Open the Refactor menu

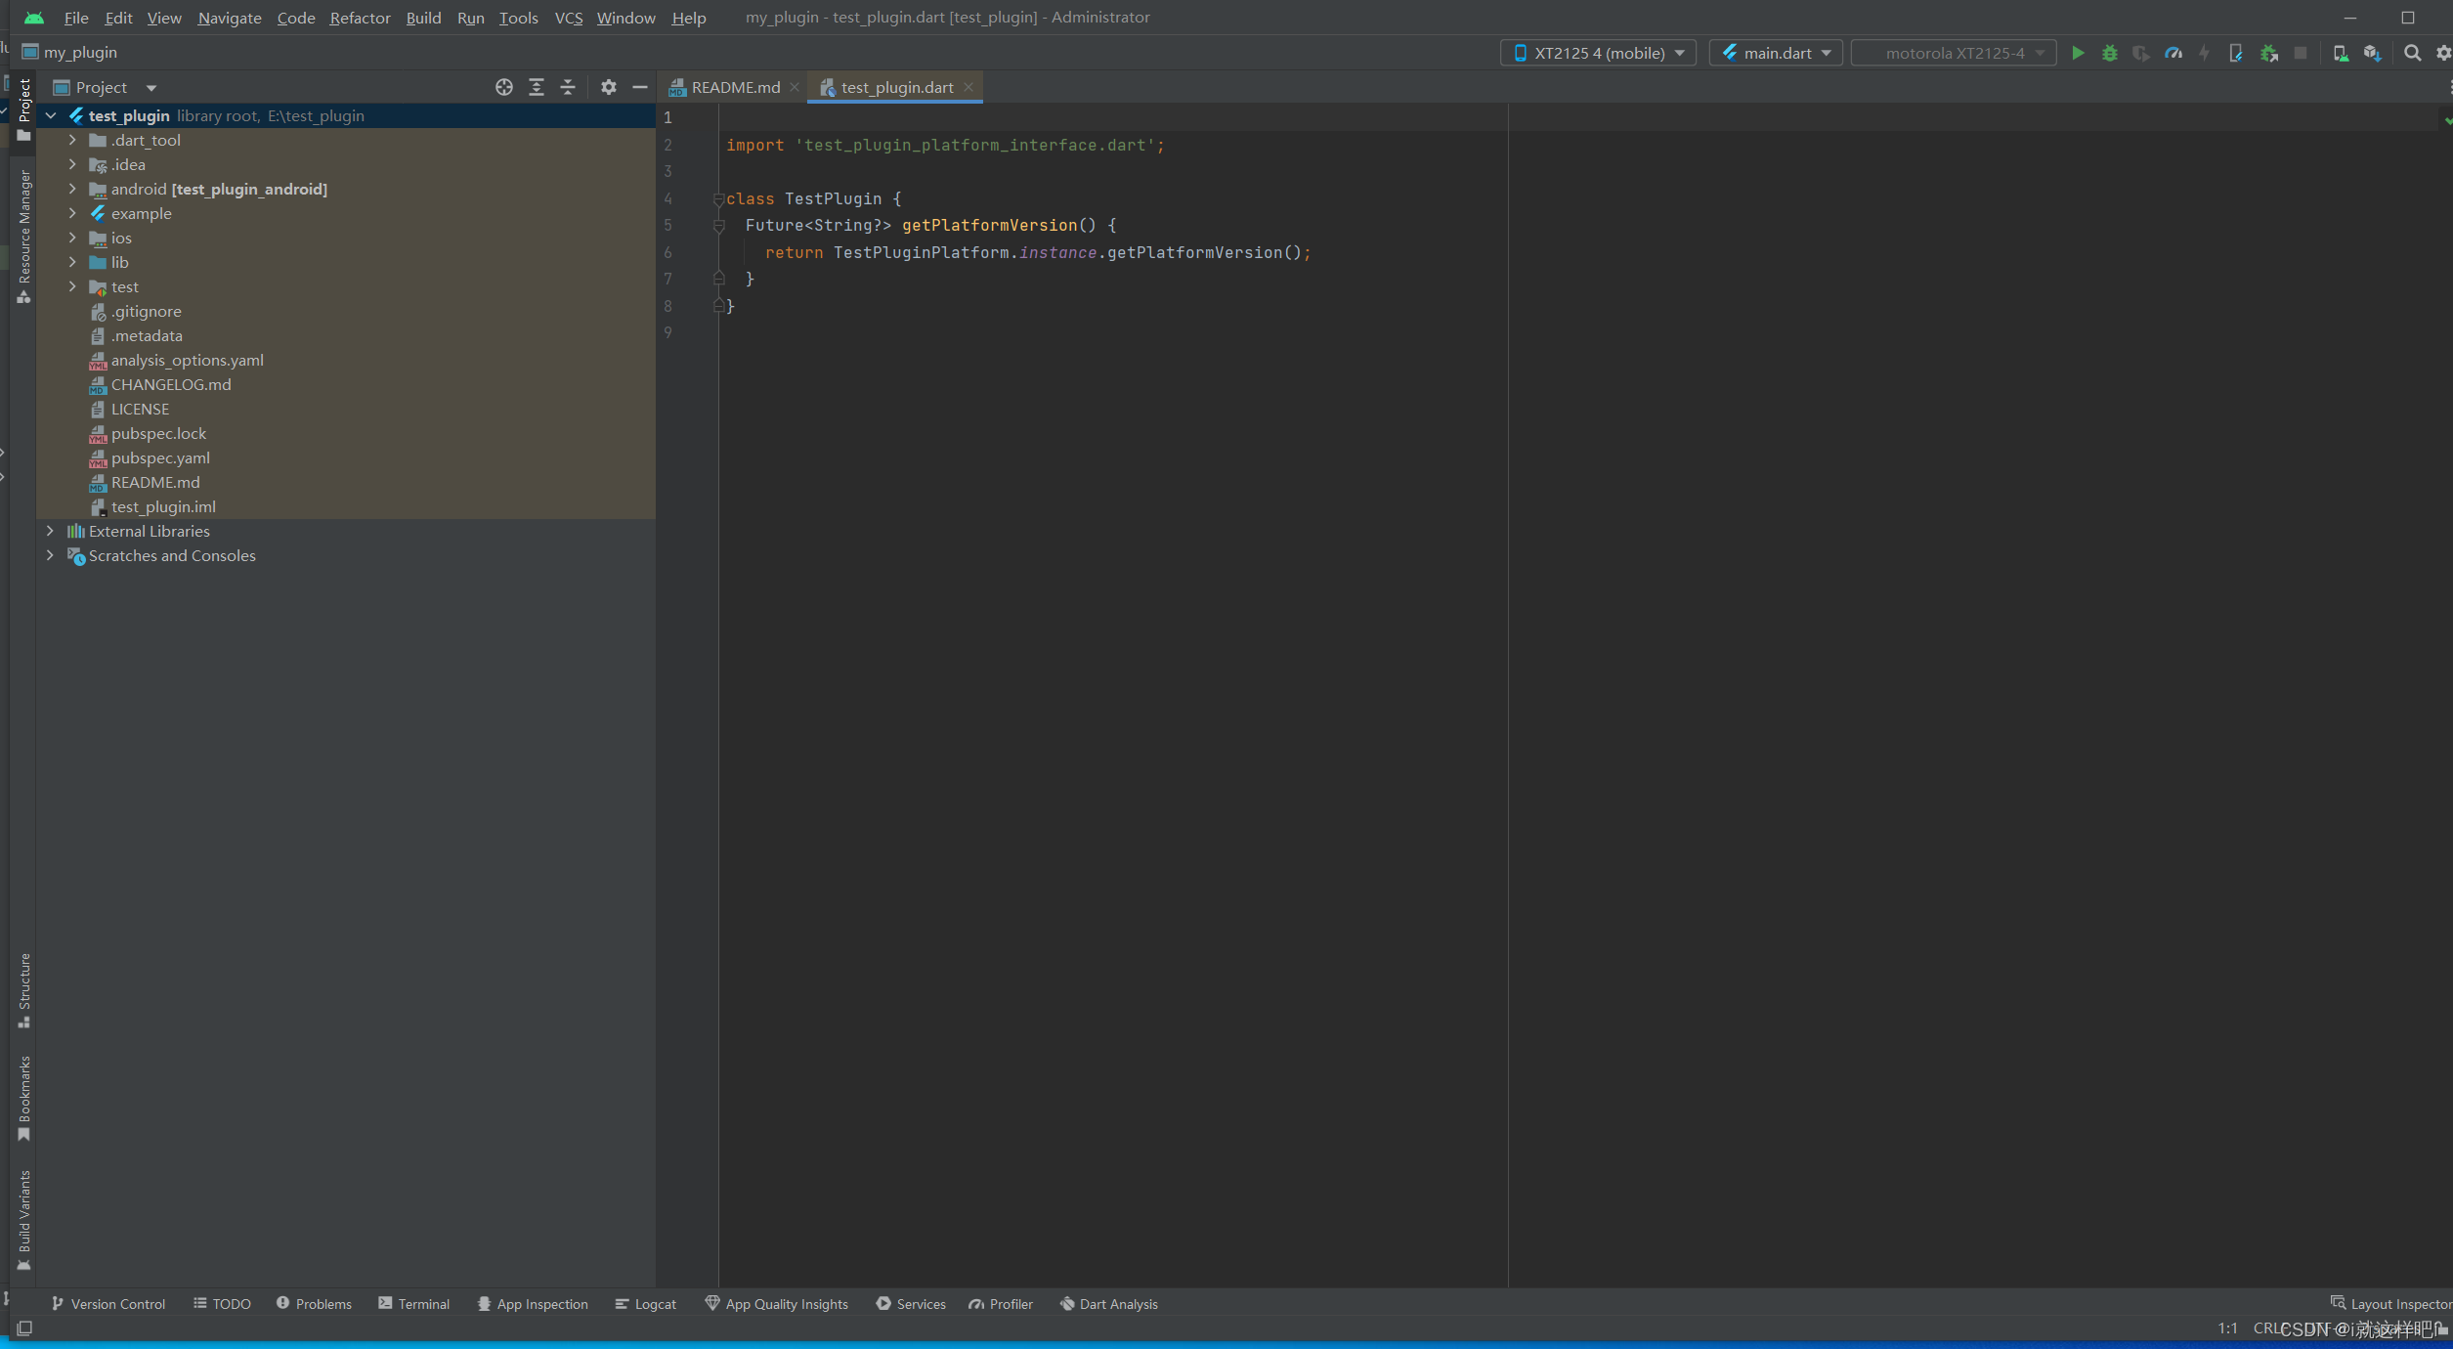coord(360,18)
